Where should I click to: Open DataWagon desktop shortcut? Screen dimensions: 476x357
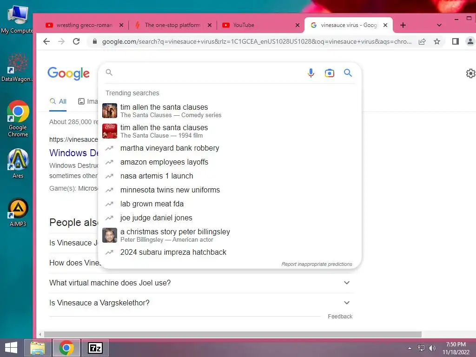tap(17, 67)
